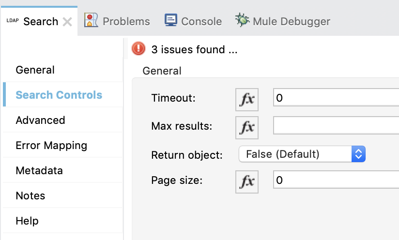Open the Notes section
Image resolution: width=399 pixels, height=240 pixels.
(31, 195)
